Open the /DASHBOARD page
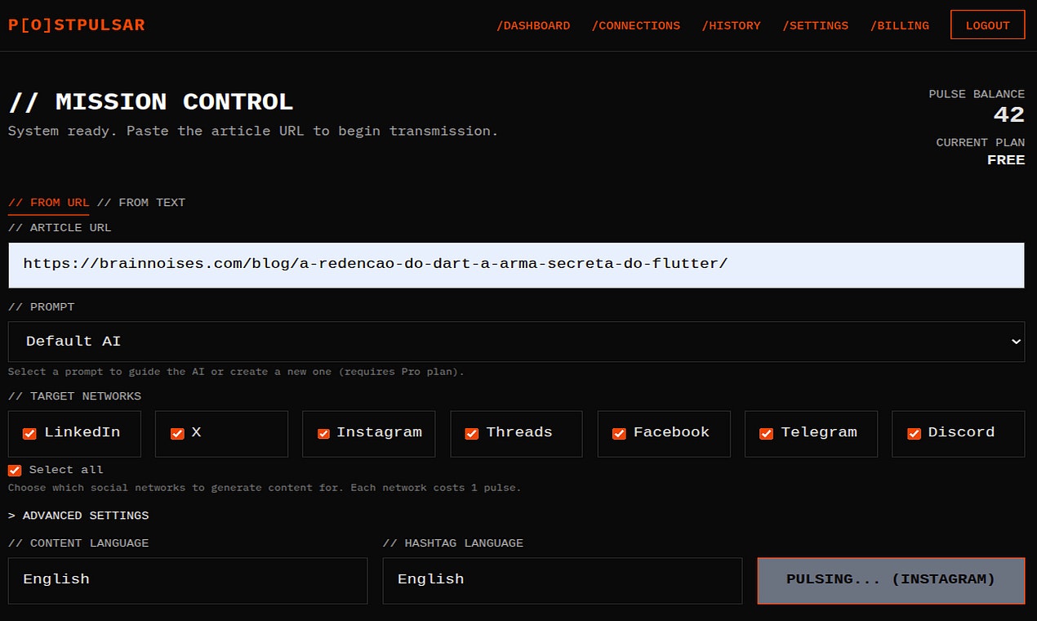This screenshot has width=1037, height=621. [x=533, y=25]
